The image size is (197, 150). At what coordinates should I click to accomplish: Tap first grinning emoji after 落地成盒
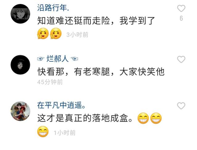(143, 118)
